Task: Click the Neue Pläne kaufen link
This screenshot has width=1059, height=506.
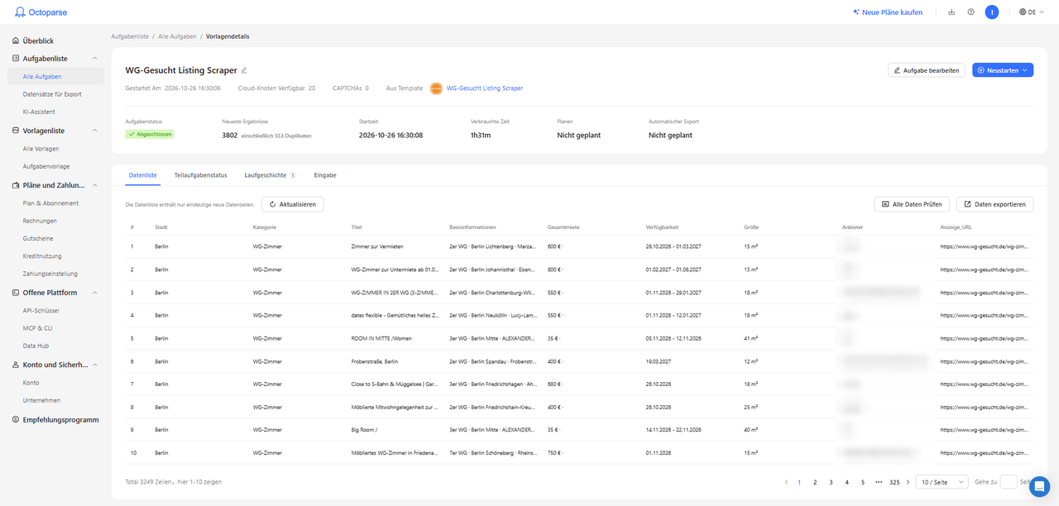Action: tap(887, 12)
